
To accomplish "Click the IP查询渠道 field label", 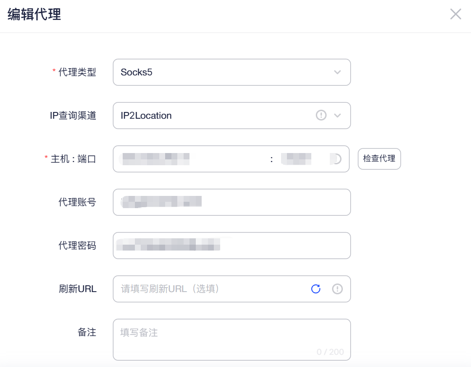I will pyautogui.click(x=73, y=116).
